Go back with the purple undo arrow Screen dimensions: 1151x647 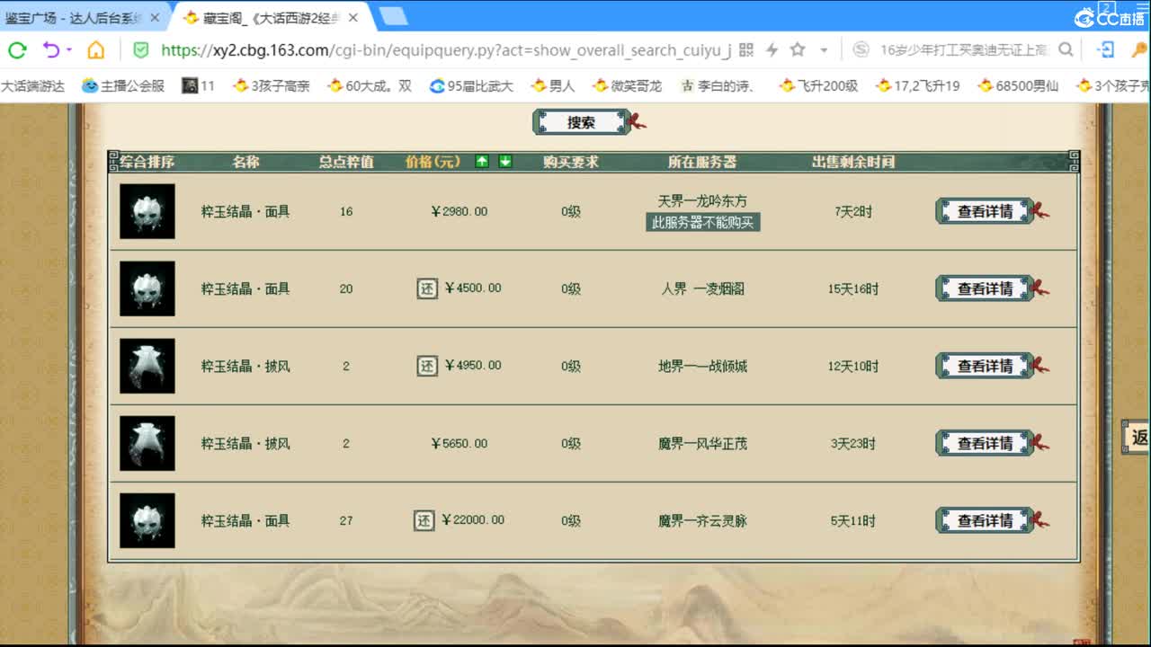click(x=50, y=50)
